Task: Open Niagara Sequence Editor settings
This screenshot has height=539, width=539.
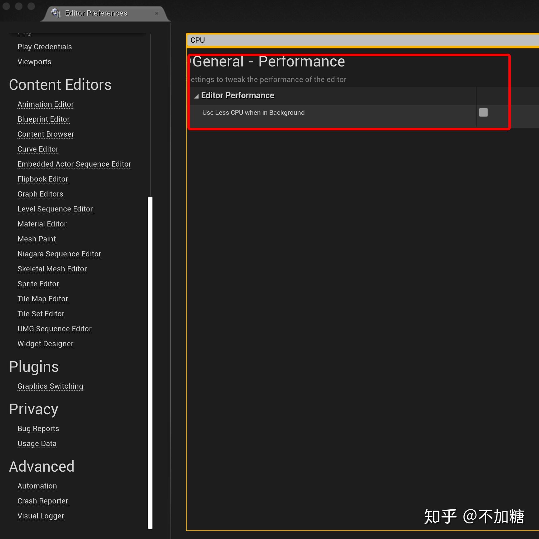Action: pyautogui.click(x=59, y=254)
